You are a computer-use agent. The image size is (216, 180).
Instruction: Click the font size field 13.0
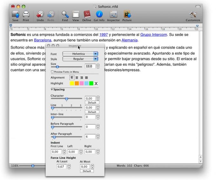click(90, 66)
